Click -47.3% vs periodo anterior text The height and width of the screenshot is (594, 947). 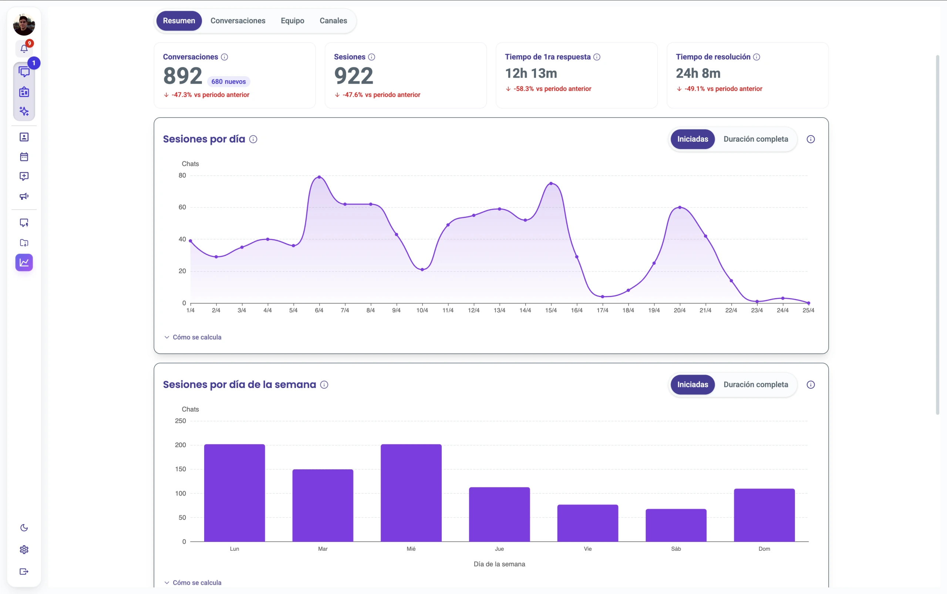(210, 95)
